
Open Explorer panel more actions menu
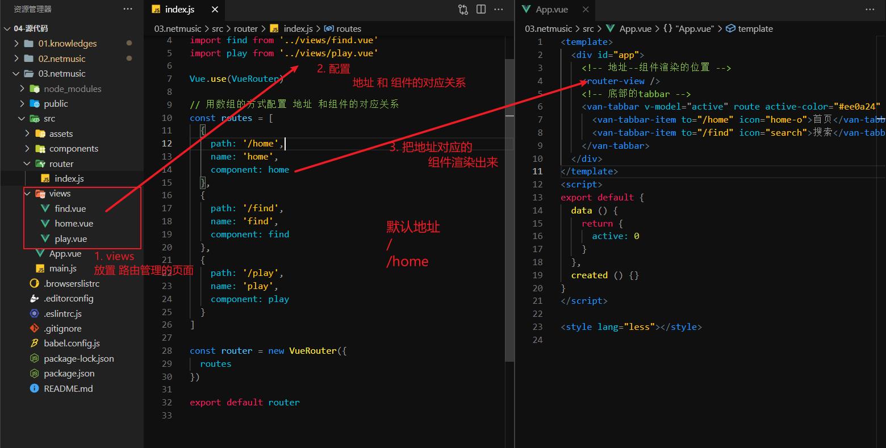pyautogui.click(x=128, y=9)
